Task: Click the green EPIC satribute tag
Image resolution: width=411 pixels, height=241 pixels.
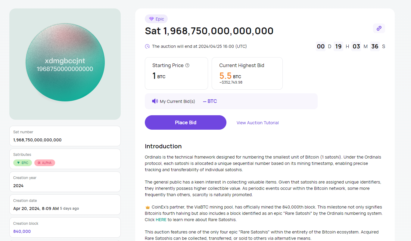Action: 23,163
